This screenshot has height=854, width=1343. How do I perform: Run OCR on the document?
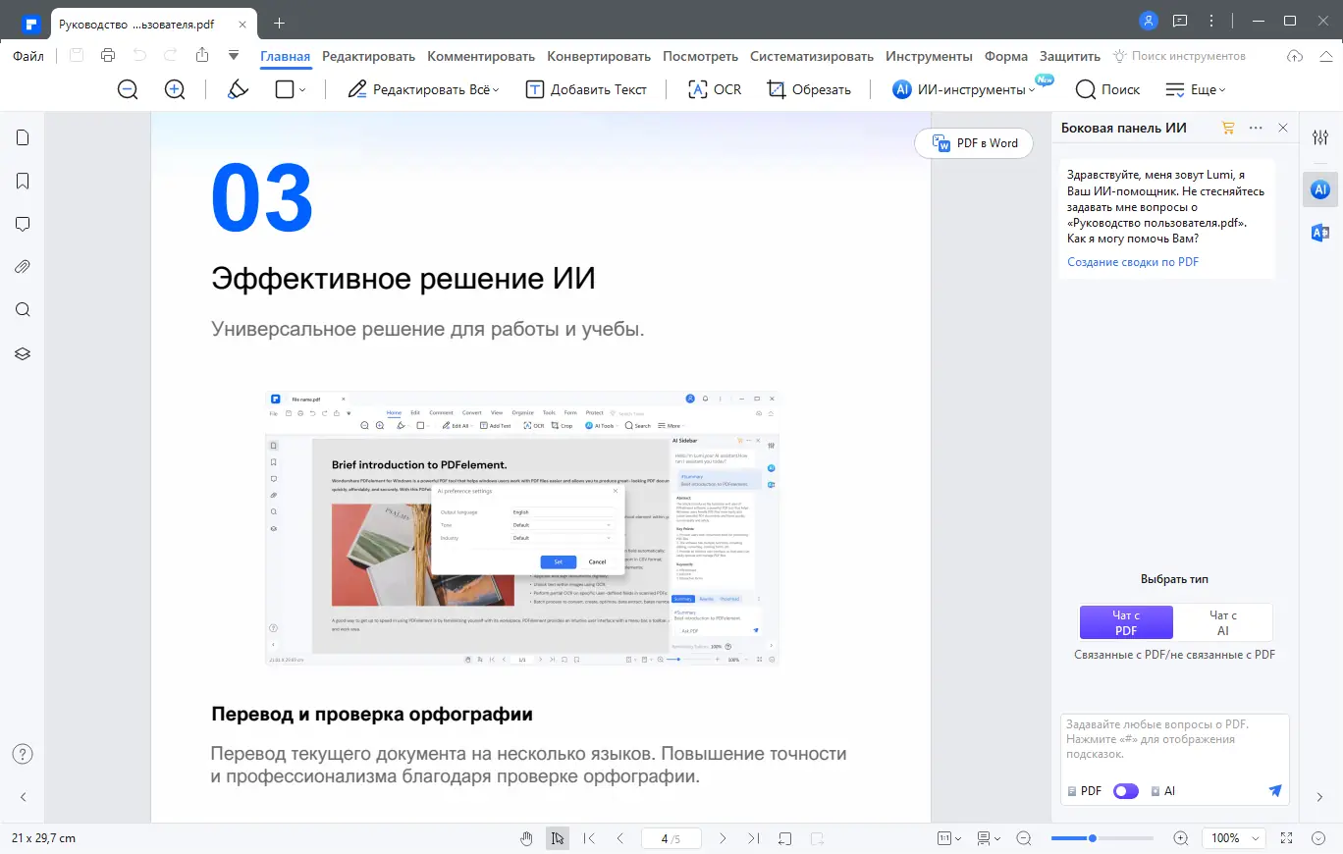click(714, 89)
